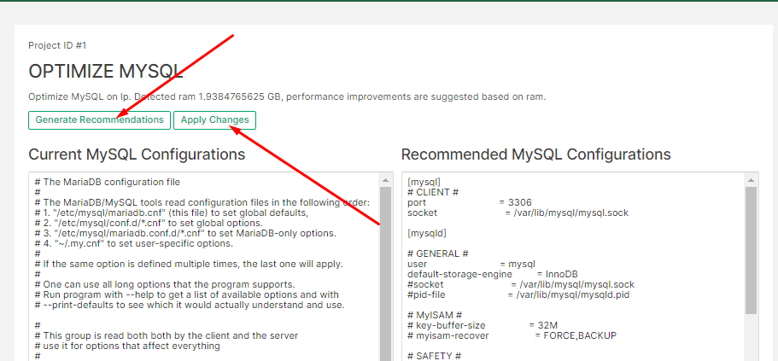778x361 pixels.
Task: Click the '#pid-file' line
Action: pyautogui.click(x=518, y=295)
